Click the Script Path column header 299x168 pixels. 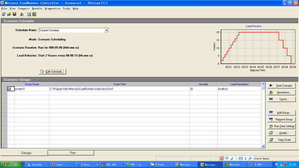[x=120, y=84]
